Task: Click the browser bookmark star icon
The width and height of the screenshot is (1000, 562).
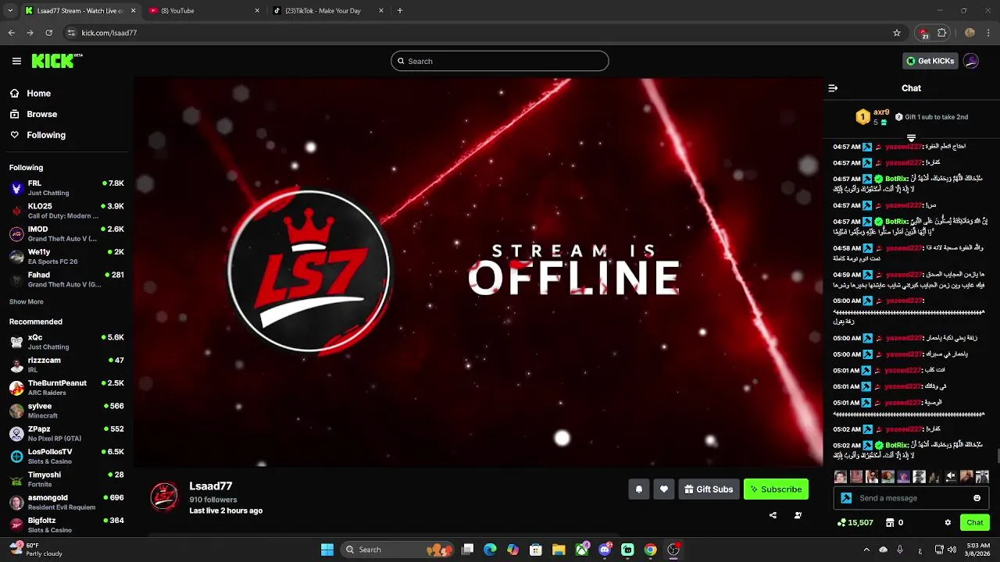Action: [x=897, y=33]
